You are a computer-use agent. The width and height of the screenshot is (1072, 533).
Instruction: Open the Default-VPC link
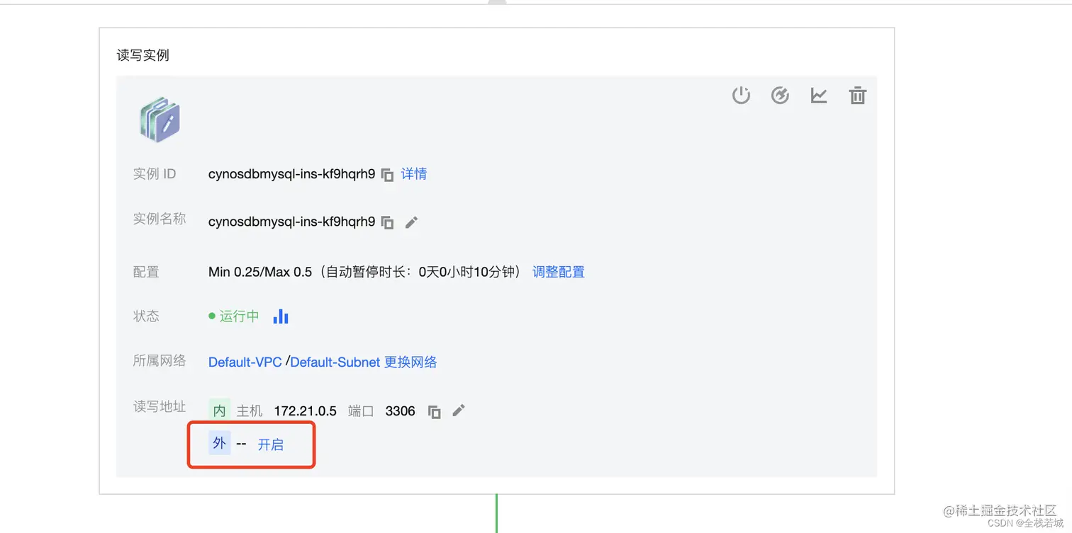[x=245, y=362]
